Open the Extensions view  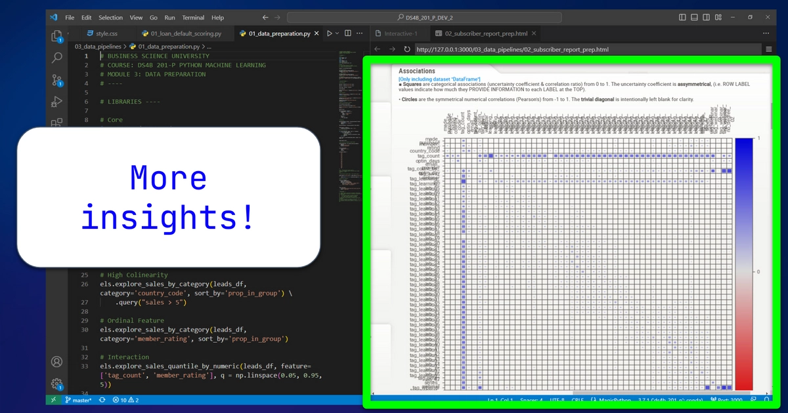pyautogui.click(x=56, y=123)
